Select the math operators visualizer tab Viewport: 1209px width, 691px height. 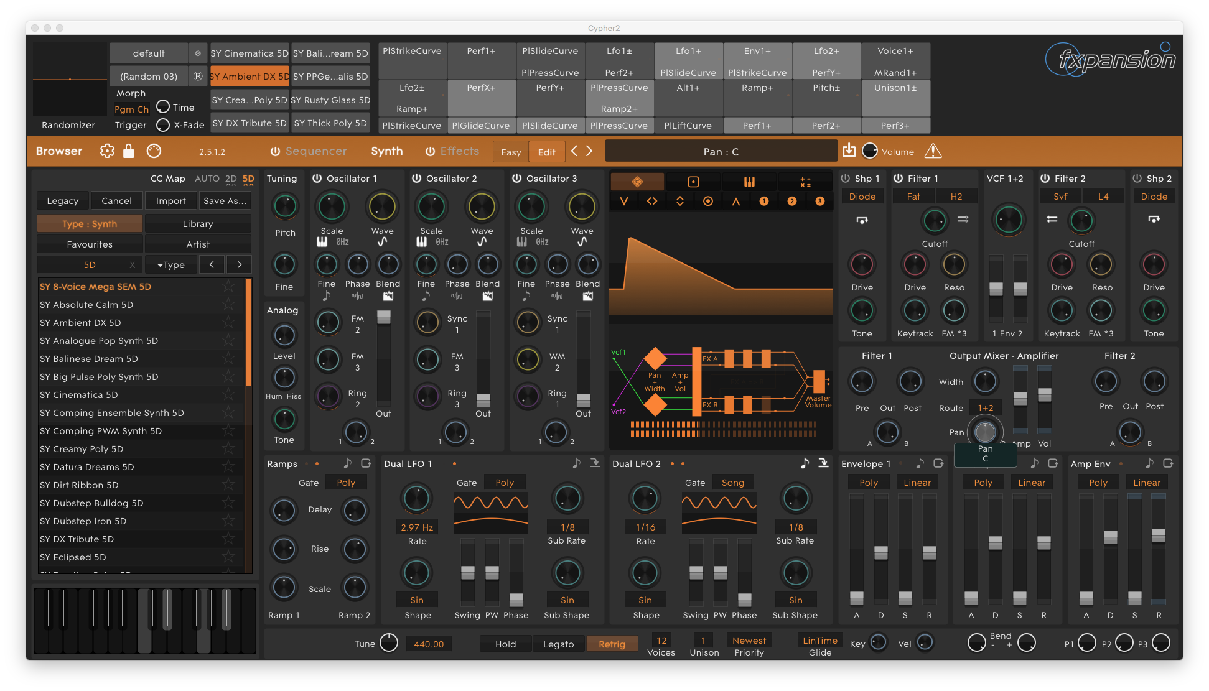pyautogui.click(x=805, y=182)
